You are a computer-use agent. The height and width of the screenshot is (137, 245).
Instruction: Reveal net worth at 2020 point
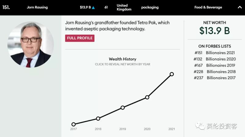click(147, 97)
